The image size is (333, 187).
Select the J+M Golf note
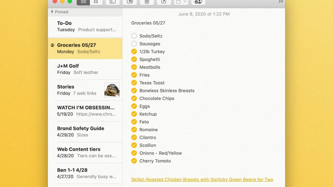click(x=85, y=69)
